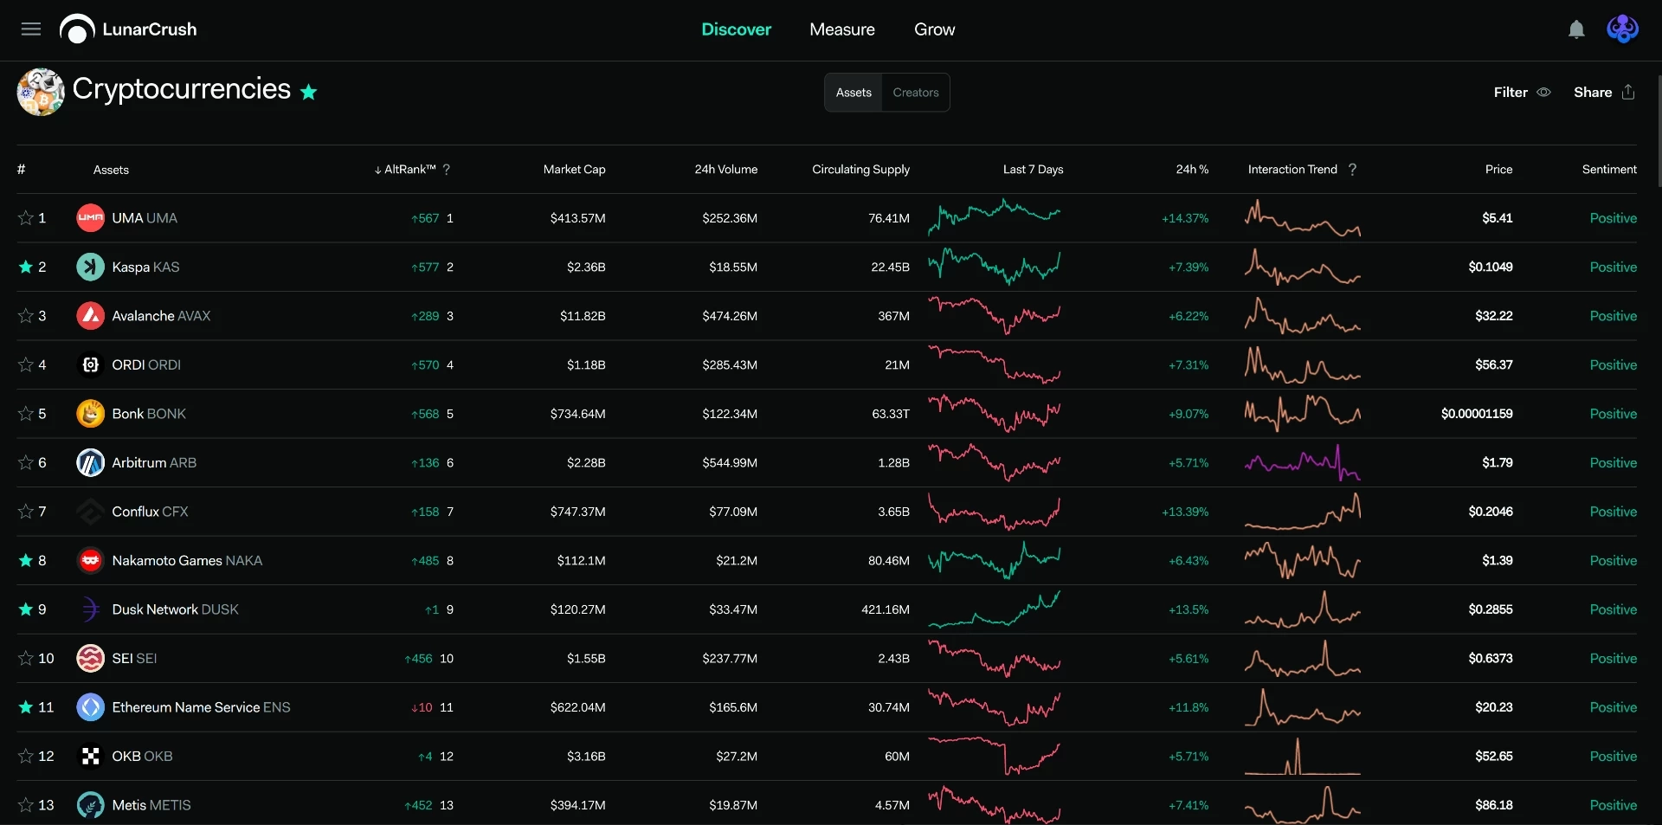Screen dimensions: 1662x825
Task: Sort by the AltRank column header
Action: (405, 170)
